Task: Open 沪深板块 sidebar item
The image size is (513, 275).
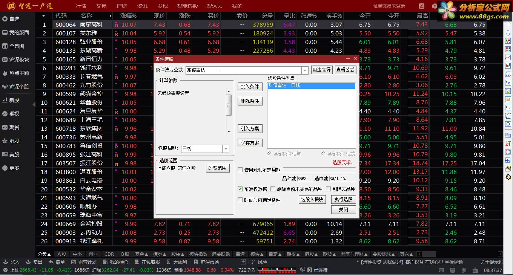Action: point(15,60)
